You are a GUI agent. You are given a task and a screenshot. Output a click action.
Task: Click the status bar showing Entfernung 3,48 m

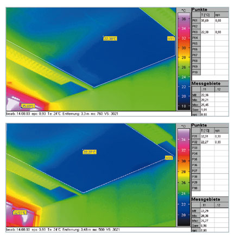point(98,230)
